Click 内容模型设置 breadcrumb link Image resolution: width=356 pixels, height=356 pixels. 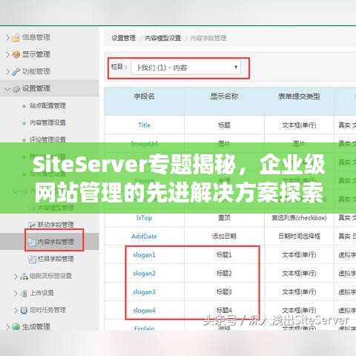pos(162,38)
